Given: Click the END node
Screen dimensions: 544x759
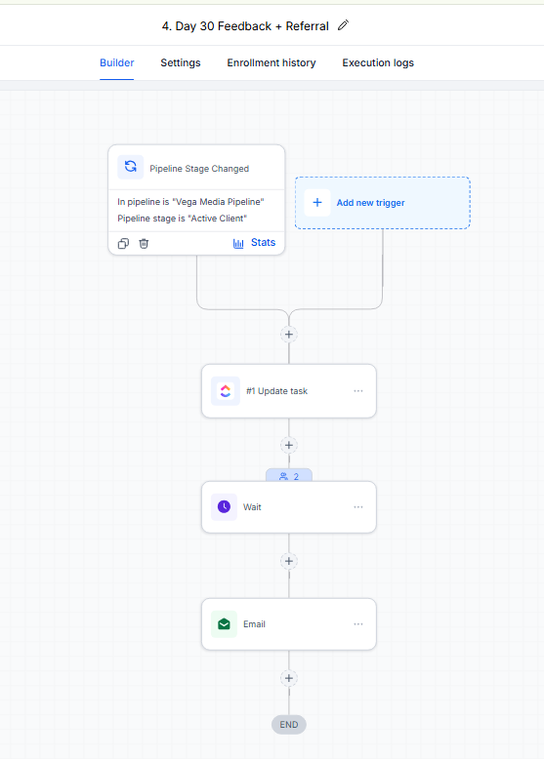Looking at the screenshot, I should pyautogui.click(x=289, y=724).
